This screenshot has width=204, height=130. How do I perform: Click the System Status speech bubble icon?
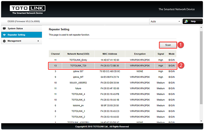4,29
